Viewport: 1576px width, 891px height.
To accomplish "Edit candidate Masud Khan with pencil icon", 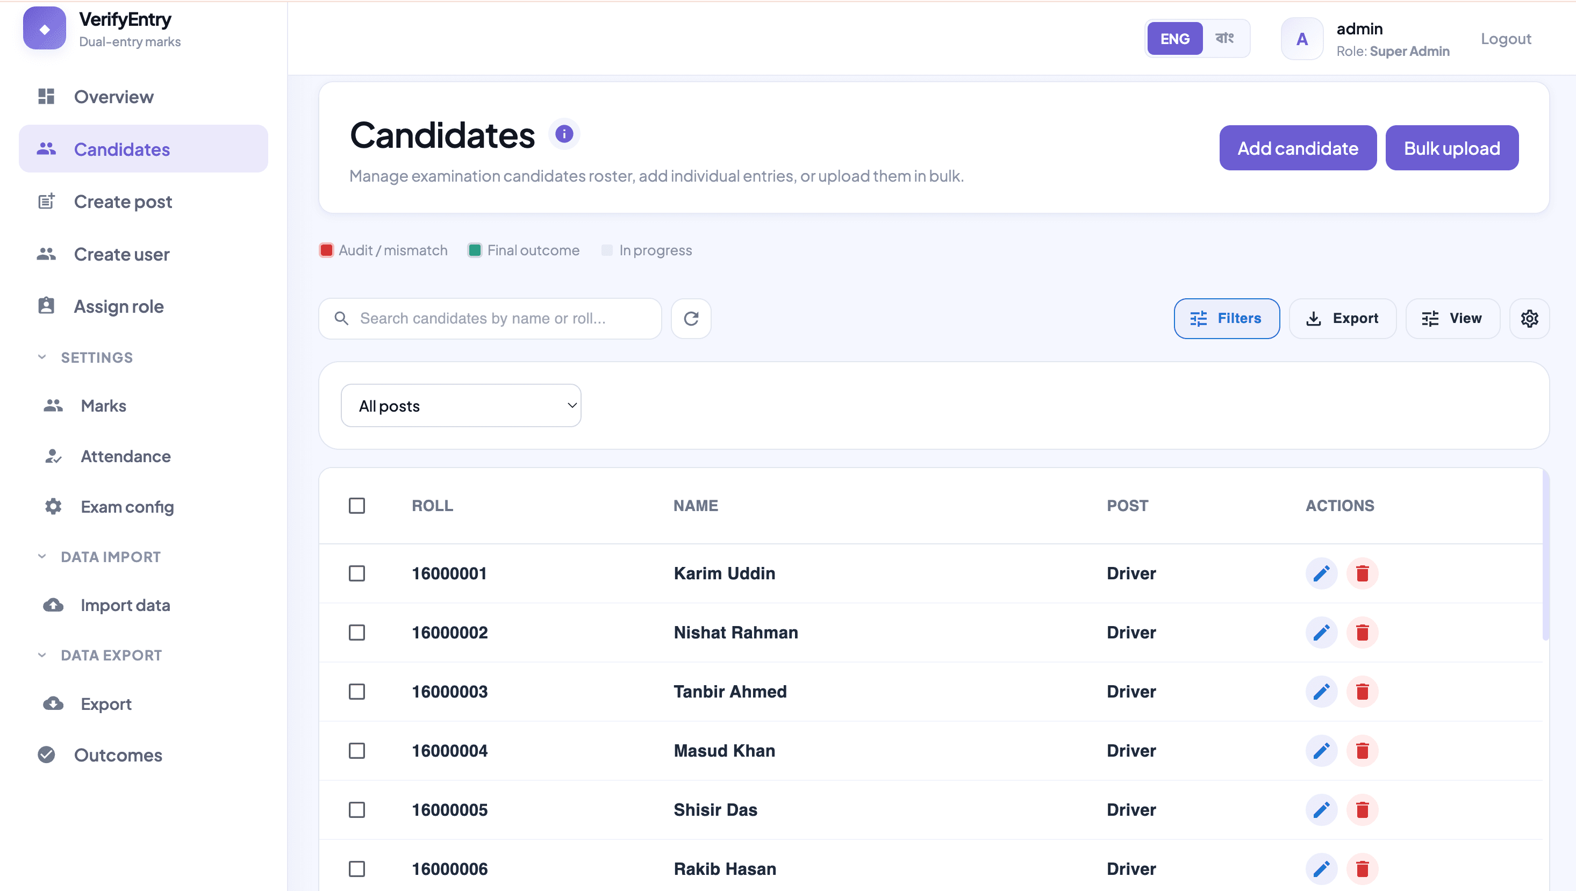I will point(1321,751).
